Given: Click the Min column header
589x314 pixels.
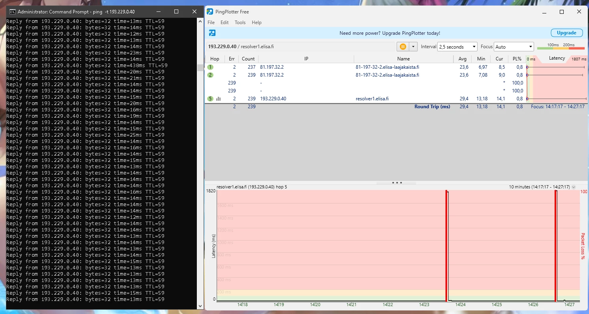Looking at the screenshot, I should [x=481, y=59].
